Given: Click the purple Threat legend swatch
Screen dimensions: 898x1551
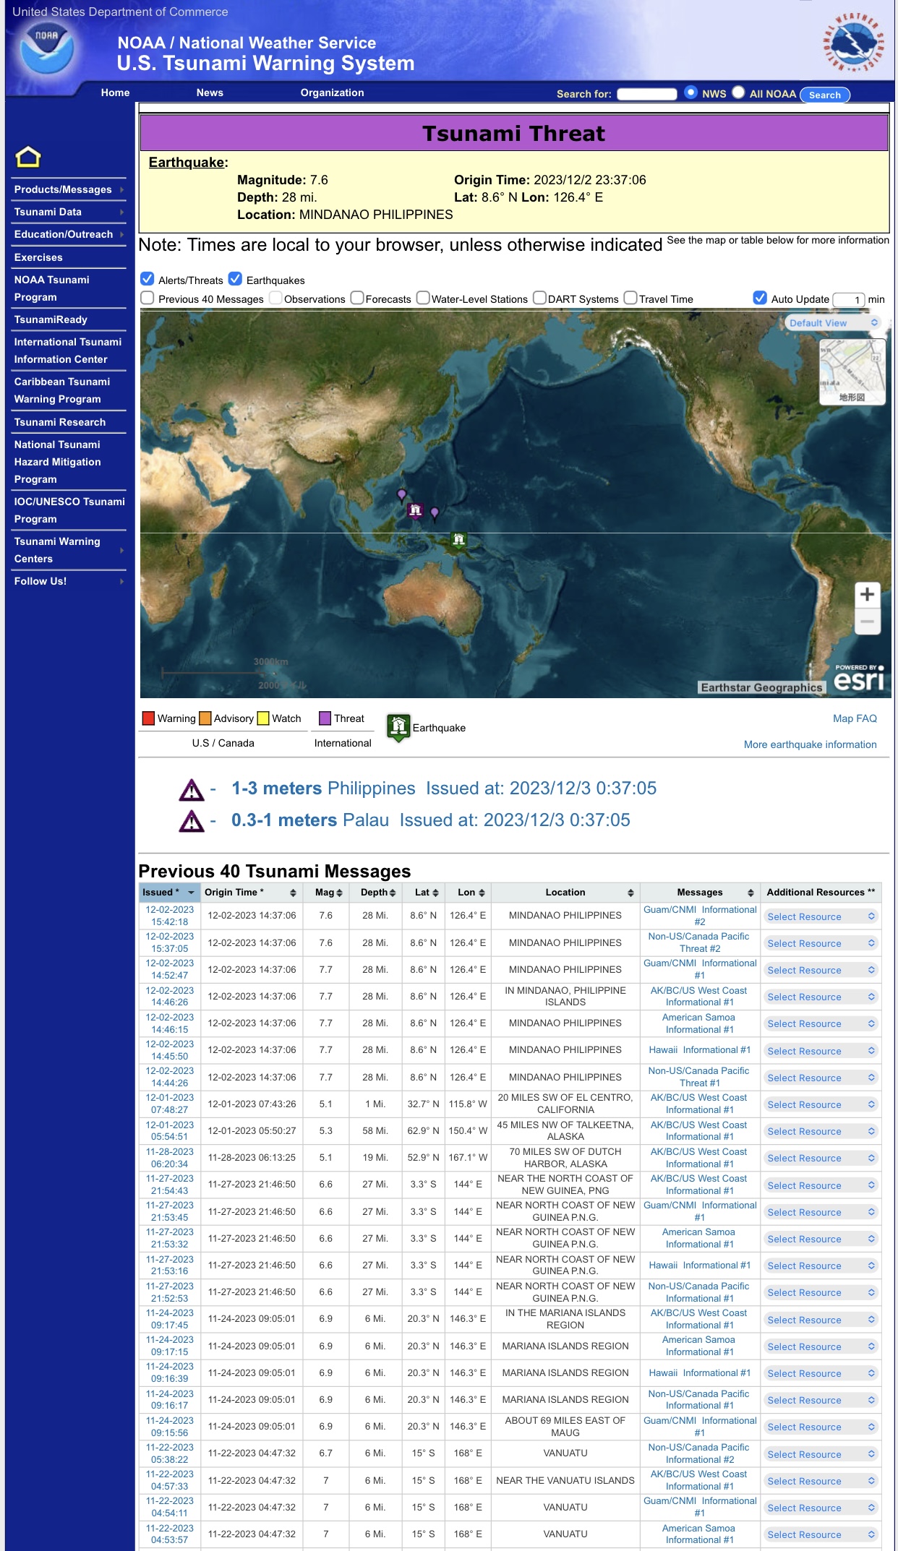Looking at the screenshot, I should pyautogui.click(x=325, y=718).
